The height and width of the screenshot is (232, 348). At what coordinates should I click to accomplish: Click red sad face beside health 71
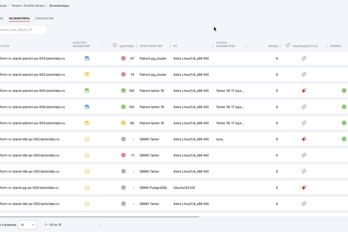(124, 155)
